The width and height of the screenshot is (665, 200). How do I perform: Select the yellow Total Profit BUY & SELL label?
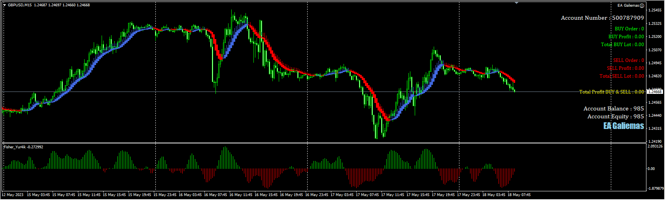[x=611, y=92]
